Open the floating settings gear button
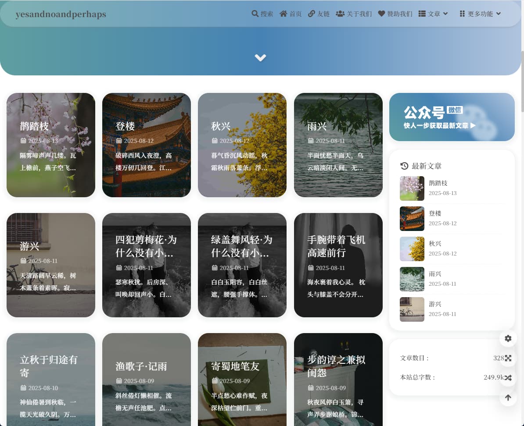This screenshot has width=524, height=426. (508, 338)
